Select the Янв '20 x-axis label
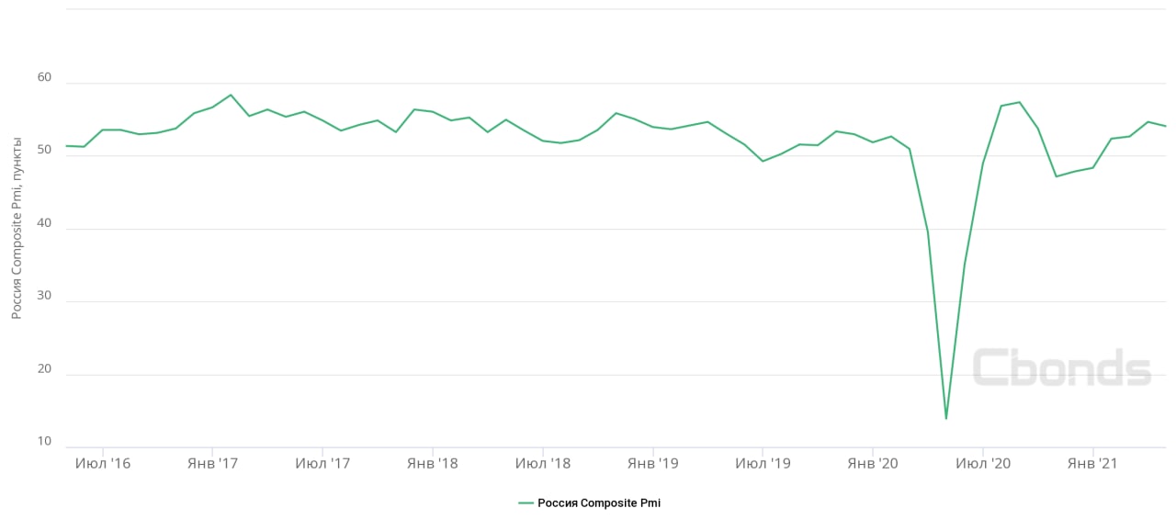Image resolution: width=1176 pixels, height=531 pixels. coord(873,464)
